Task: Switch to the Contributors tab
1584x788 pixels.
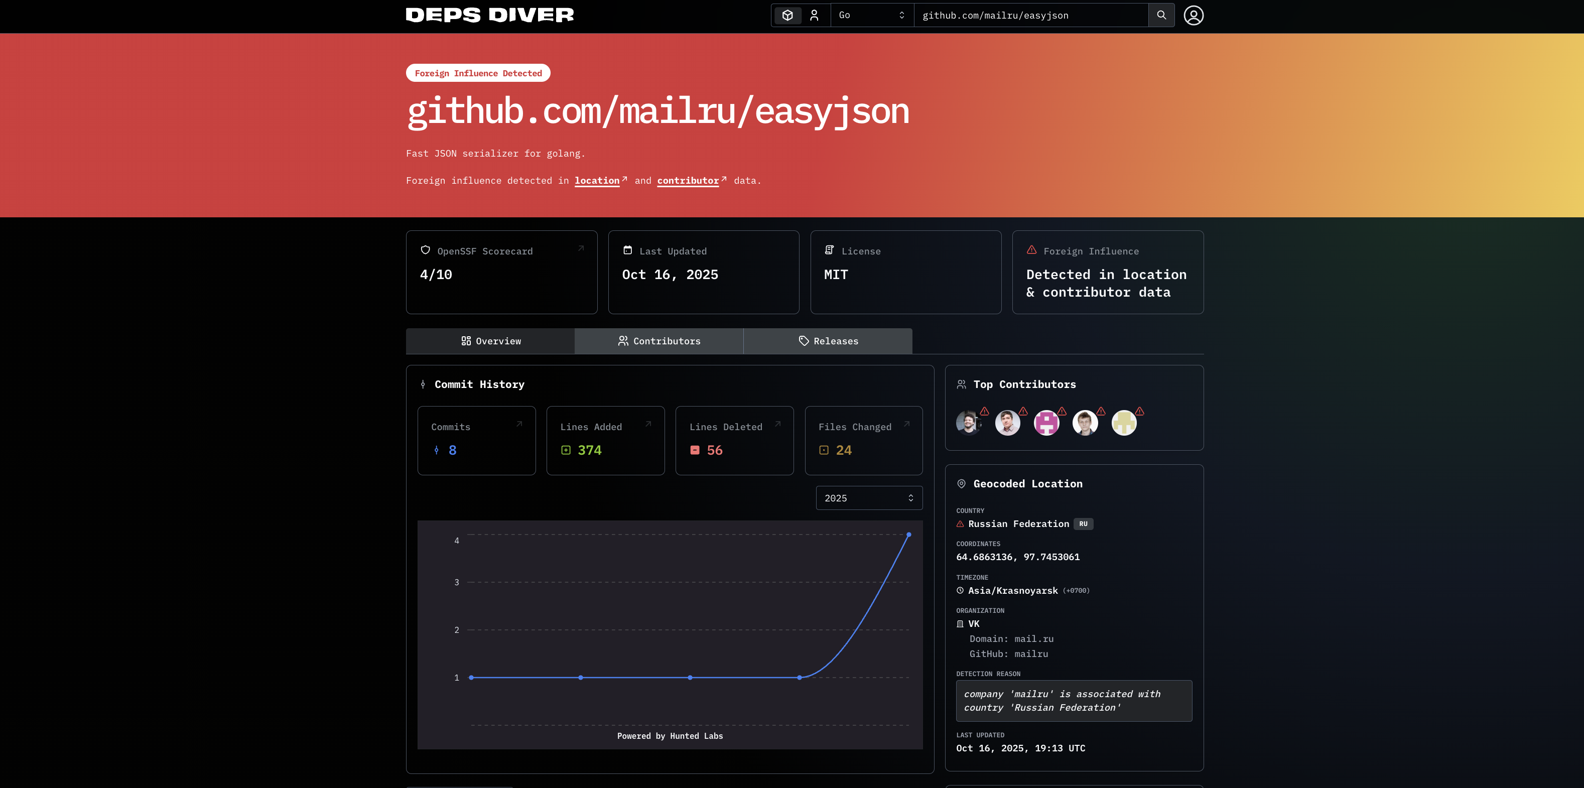Action: [x=658, y=341]
